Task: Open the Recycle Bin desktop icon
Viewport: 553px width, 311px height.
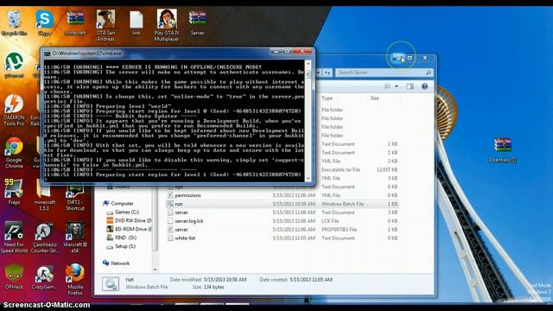Action: (14, 23)
